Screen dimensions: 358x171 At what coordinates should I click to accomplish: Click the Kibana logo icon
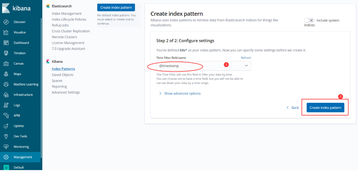click(6, 8)
